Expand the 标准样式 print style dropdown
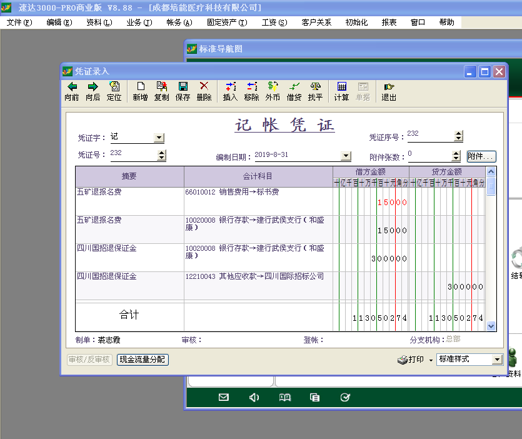The width and height of the screenshot is (522, 439). 497,360
